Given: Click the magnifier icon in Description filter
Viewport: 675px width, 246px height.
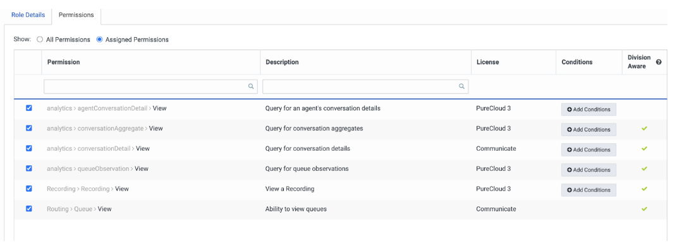Looking at the screenshot, I should tap(461, 86).
